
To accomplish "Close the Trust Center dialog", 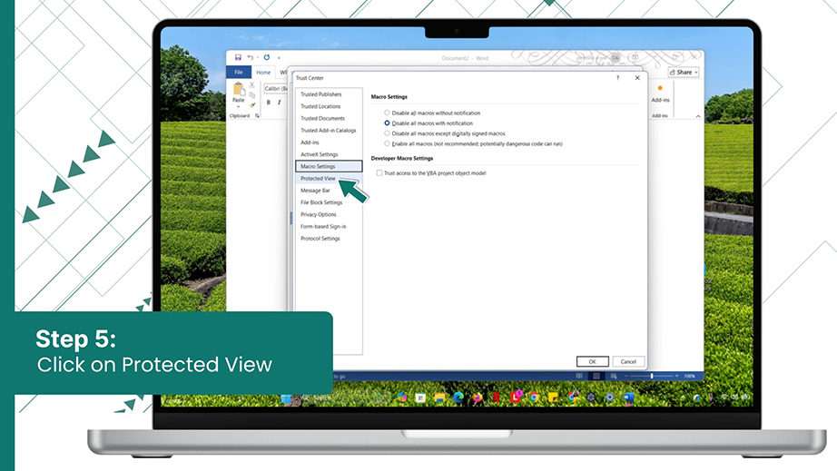I will (x=637, y=78).
